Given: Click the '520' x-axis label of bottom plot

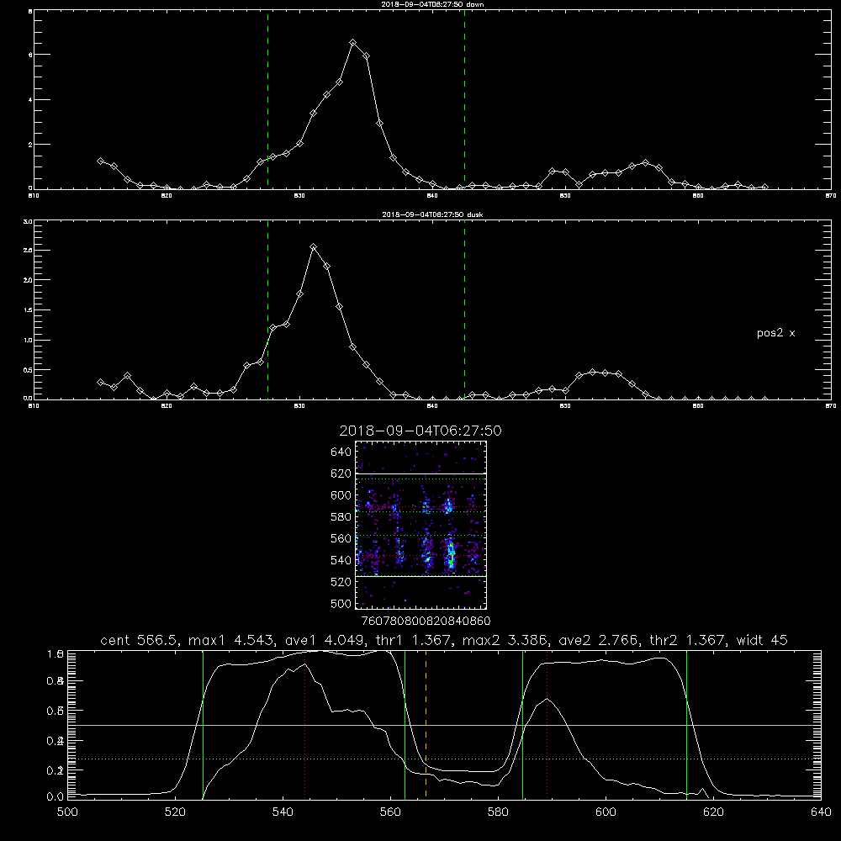Looking at the screenshot, I should pyautogui.click(x=175, y=812).
